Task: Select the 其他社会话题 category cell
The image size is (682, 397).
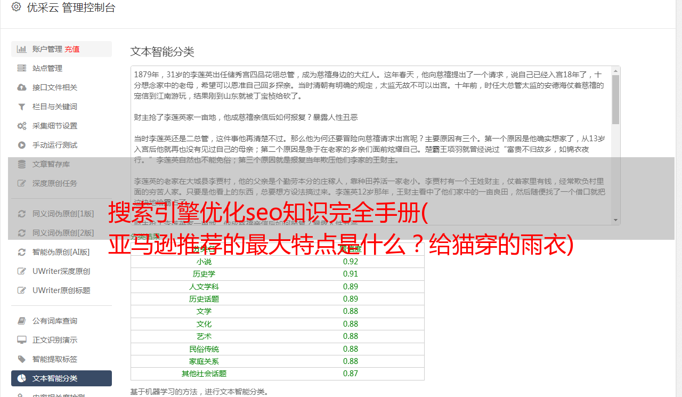Action: click(204, 374)
